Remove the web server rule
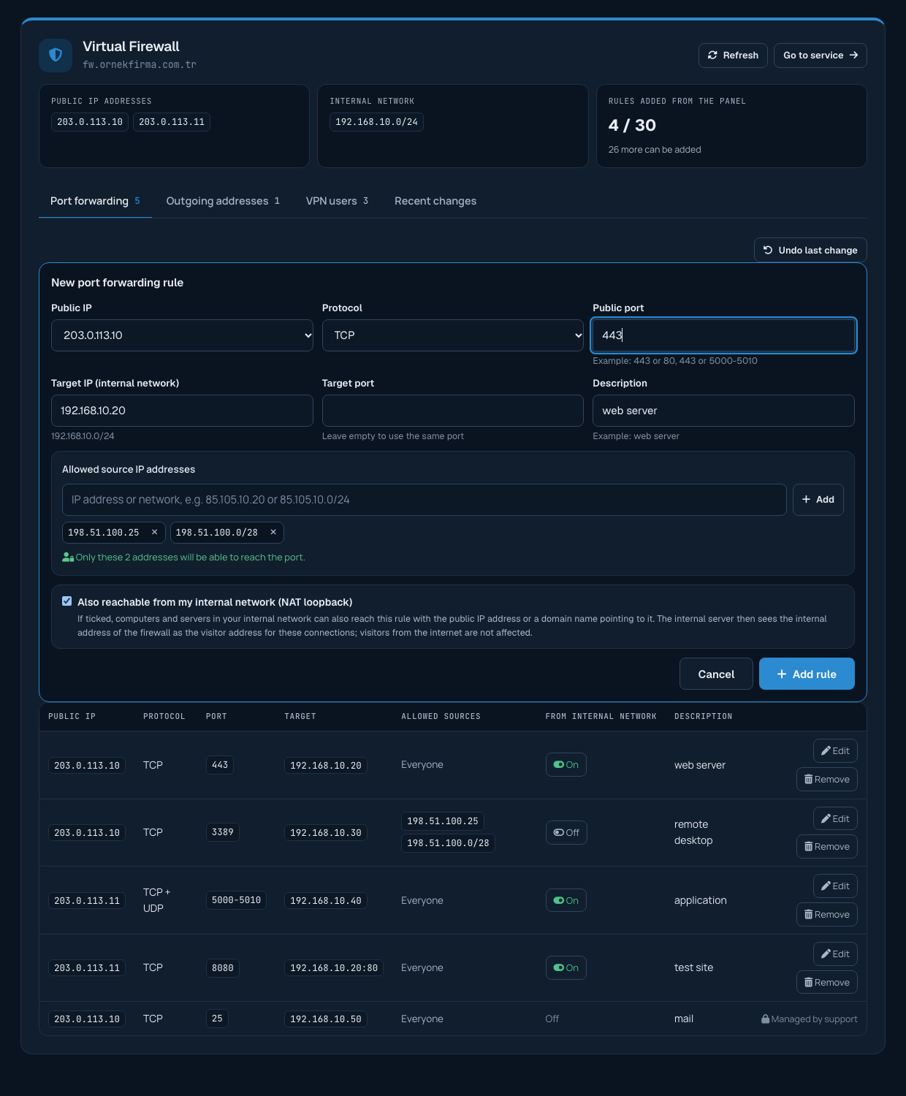906x1096 pixels. click(x=827, y=780)
